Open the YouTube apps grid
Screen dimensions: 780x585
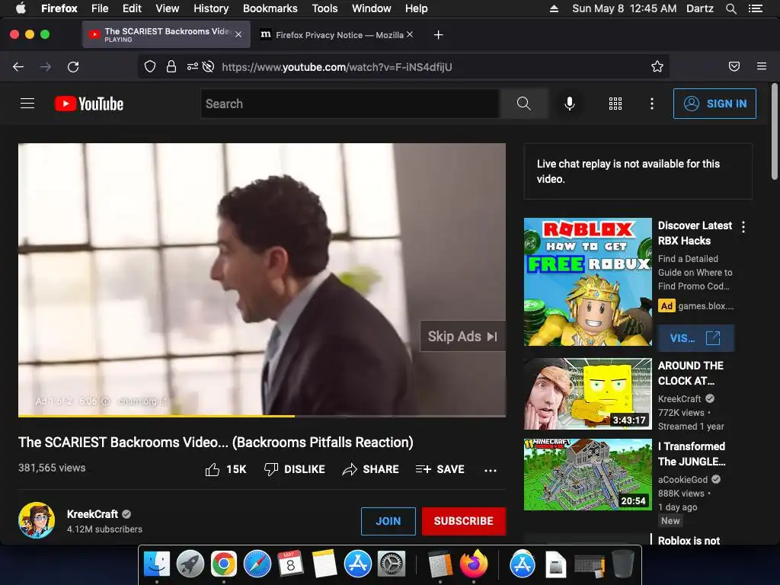[615, 104]
